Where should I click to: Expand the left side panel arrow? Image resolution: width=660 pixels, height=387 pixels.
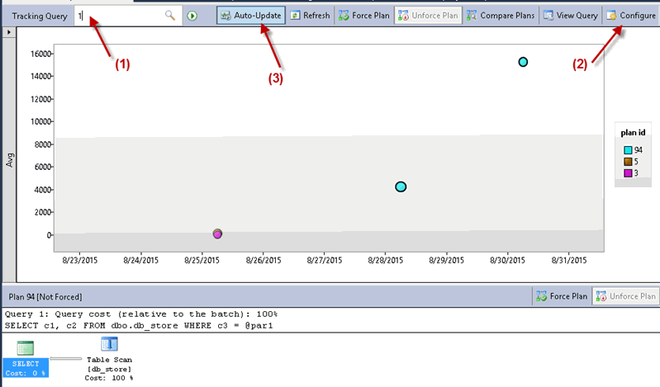[9, 32]
